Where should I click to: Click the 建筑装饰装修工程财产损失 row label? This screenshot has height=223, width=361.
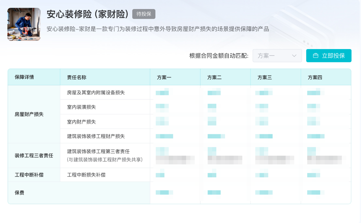[x=96, y=136]
